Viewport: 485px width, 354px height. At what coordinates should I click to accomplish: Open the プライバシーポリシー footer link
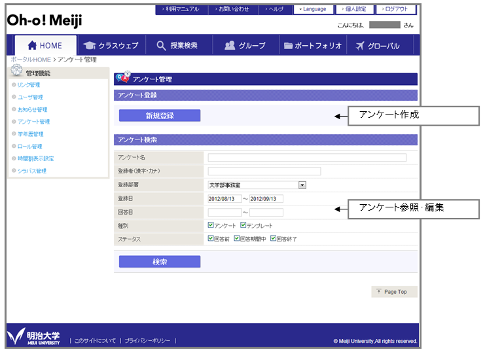pyautogui.click(x=147, y=340)
